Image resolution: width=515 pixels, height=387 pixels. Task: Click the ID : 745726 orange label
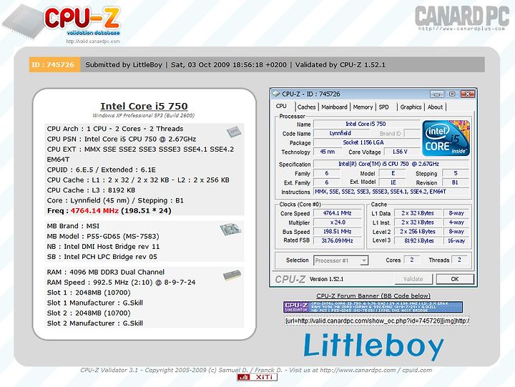click(54, 64)
